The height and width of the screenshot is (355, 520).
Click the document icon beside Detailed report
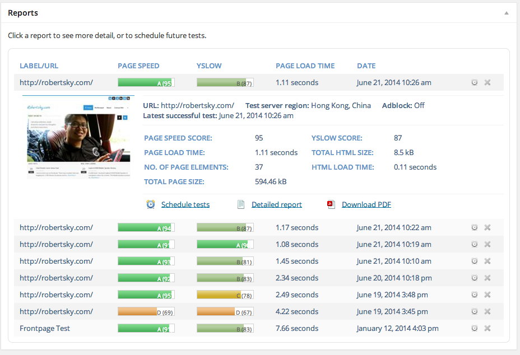241,204
